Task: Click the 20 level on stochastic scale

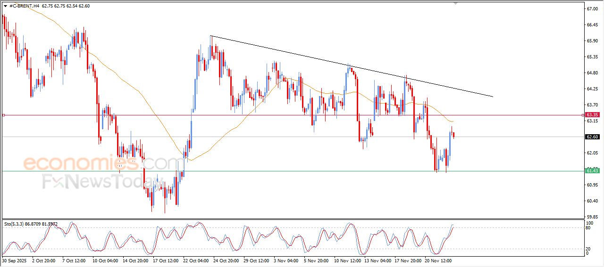Action: coord(588,249)
